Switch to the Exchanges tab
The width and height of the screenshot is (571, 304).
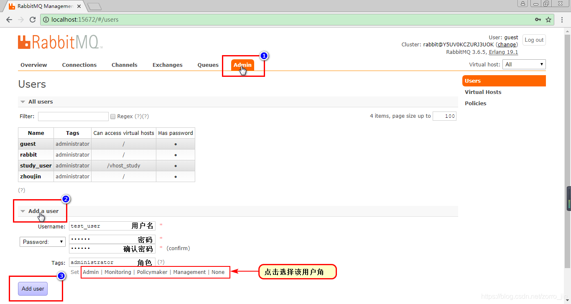coord(168,65)
